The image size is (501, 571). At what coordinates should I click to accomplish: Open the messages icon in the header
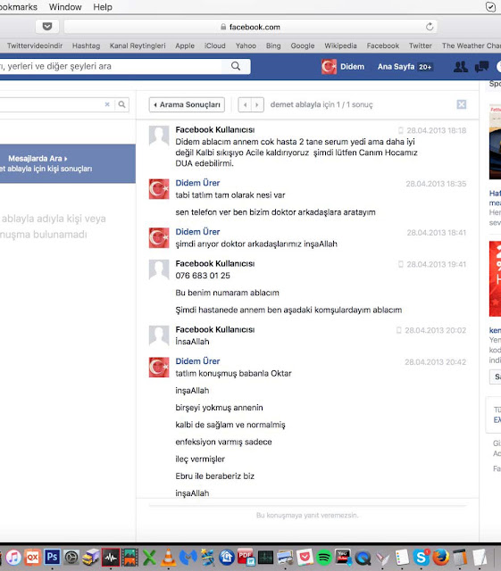tap(481, 67)
